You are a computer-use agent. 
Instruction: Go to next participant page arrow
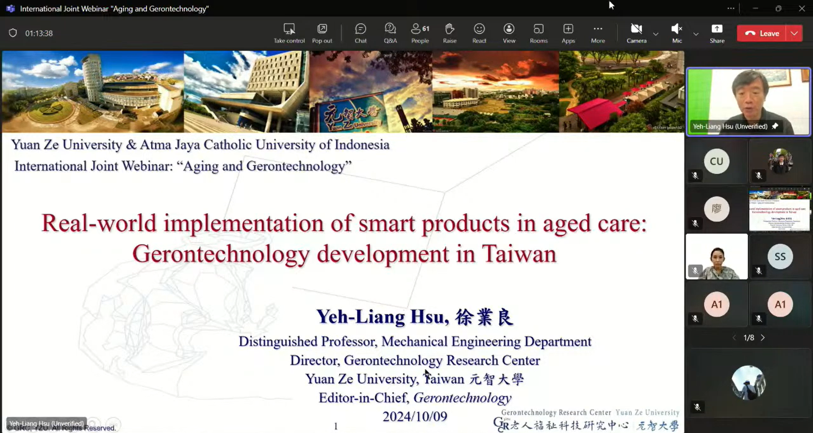point(763,338)
